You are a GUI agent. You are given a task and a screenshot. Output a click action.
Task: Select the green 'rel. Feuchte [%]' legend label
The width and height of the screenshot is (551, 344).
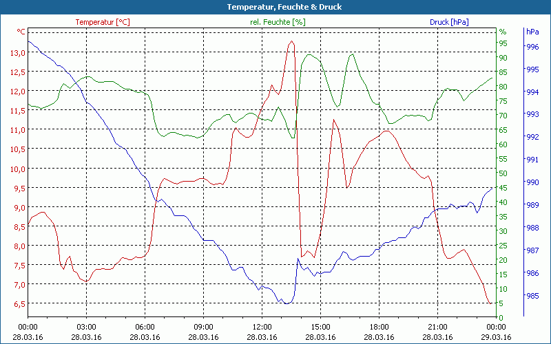point(277,22)
